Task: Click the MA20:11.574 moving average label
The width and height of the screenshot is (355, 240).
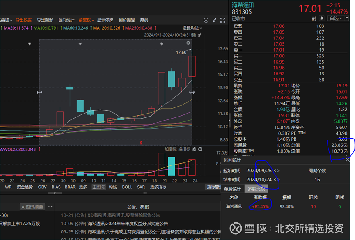Action: tap(16, 28)
